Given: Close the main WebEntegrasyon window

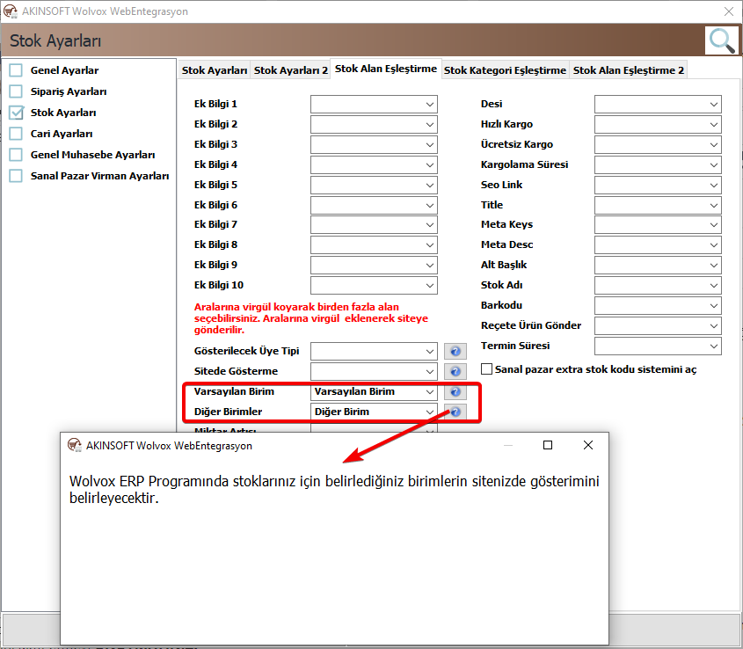Looking at the screenshot, I should pyautogui.click(x=729, y=11).
